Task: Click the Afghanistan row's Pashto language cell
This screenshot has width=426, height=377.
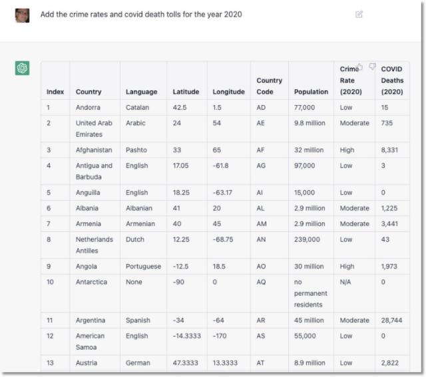Action: pyautogui.click(x=137, y=150)
